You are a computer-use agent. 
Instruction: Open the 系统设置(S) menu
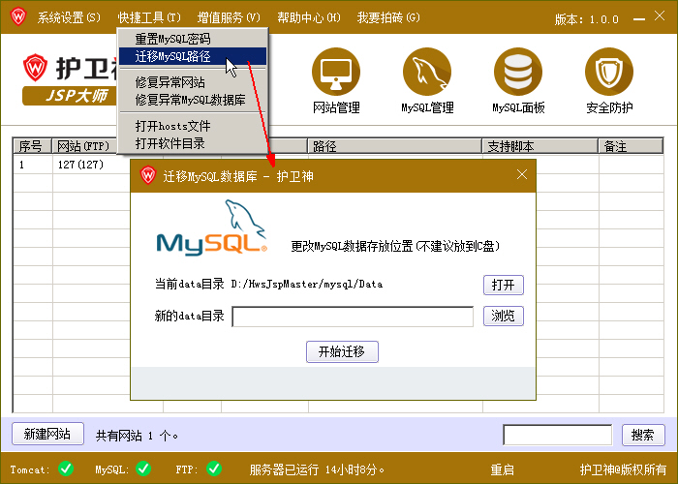(x=69, y=17)
